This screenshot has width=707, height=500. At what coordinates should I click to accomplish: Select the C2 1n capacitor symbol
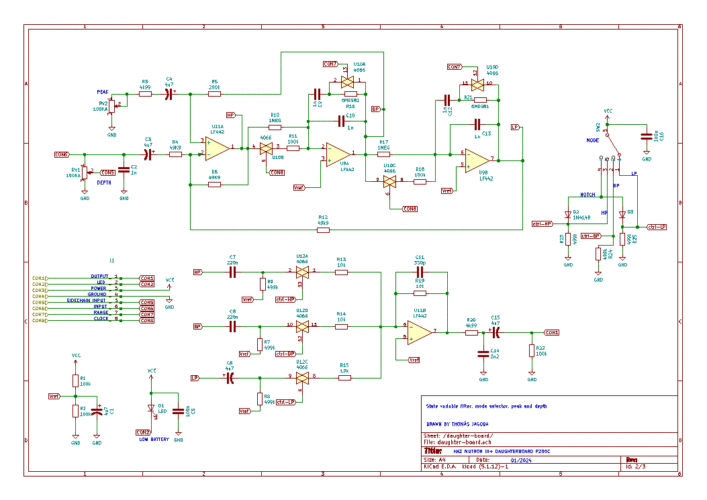pos(124,170)
